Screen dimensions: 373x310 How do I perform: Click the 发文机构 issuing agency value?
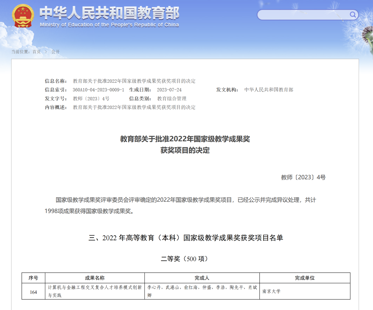[269, 90]
